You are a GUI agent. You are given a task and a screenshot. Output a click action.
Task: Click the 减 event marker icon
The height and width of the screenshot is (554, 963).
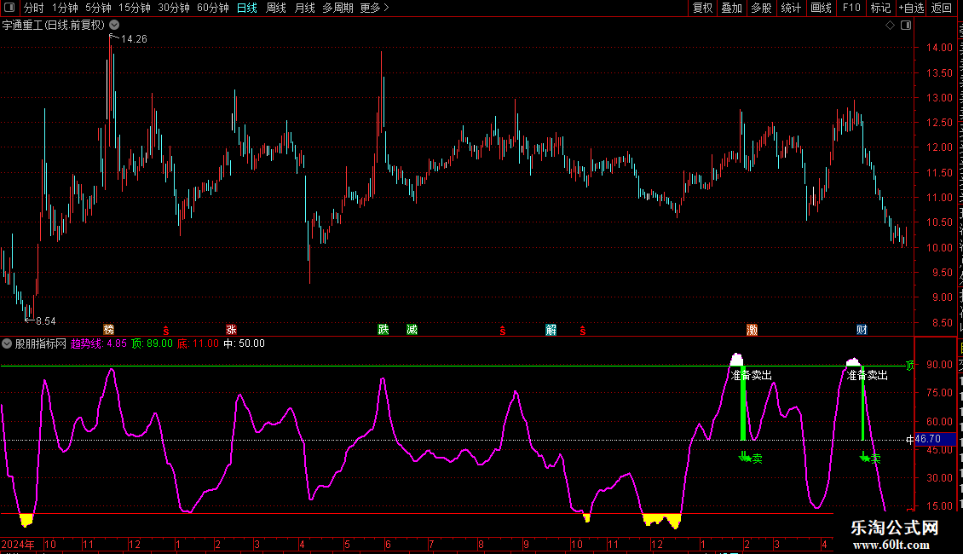[412, 330]
